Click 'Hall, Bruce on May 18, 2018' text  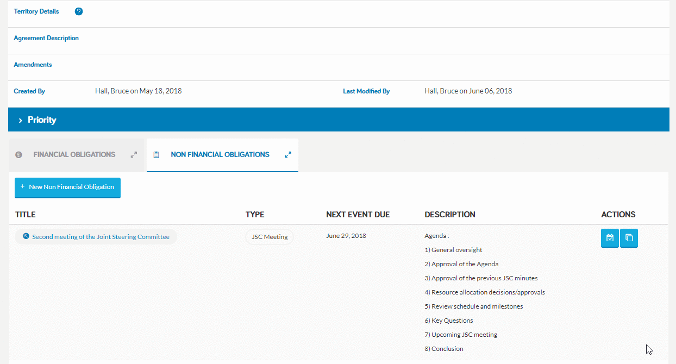139,91
